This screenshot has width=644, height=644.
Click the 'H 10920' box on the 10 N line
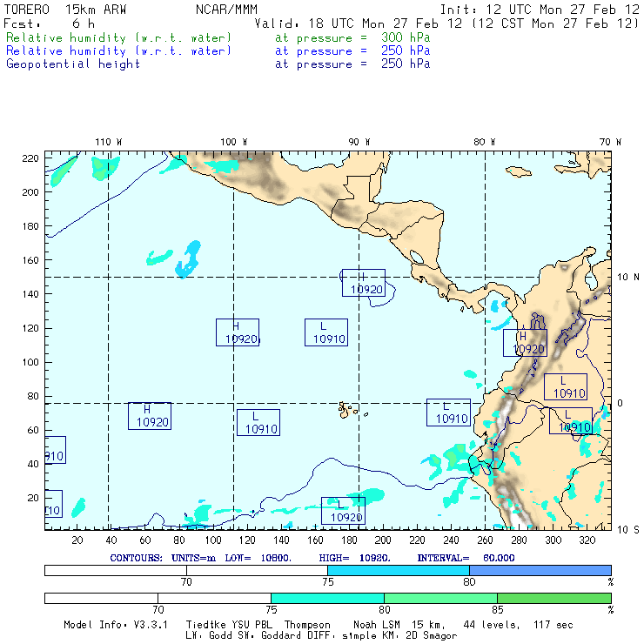point(364,283)
